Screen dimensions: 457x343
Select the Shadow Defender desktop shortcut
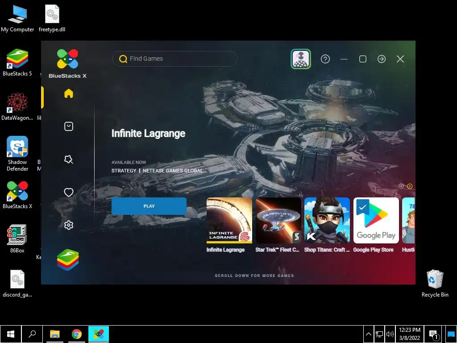17,154
